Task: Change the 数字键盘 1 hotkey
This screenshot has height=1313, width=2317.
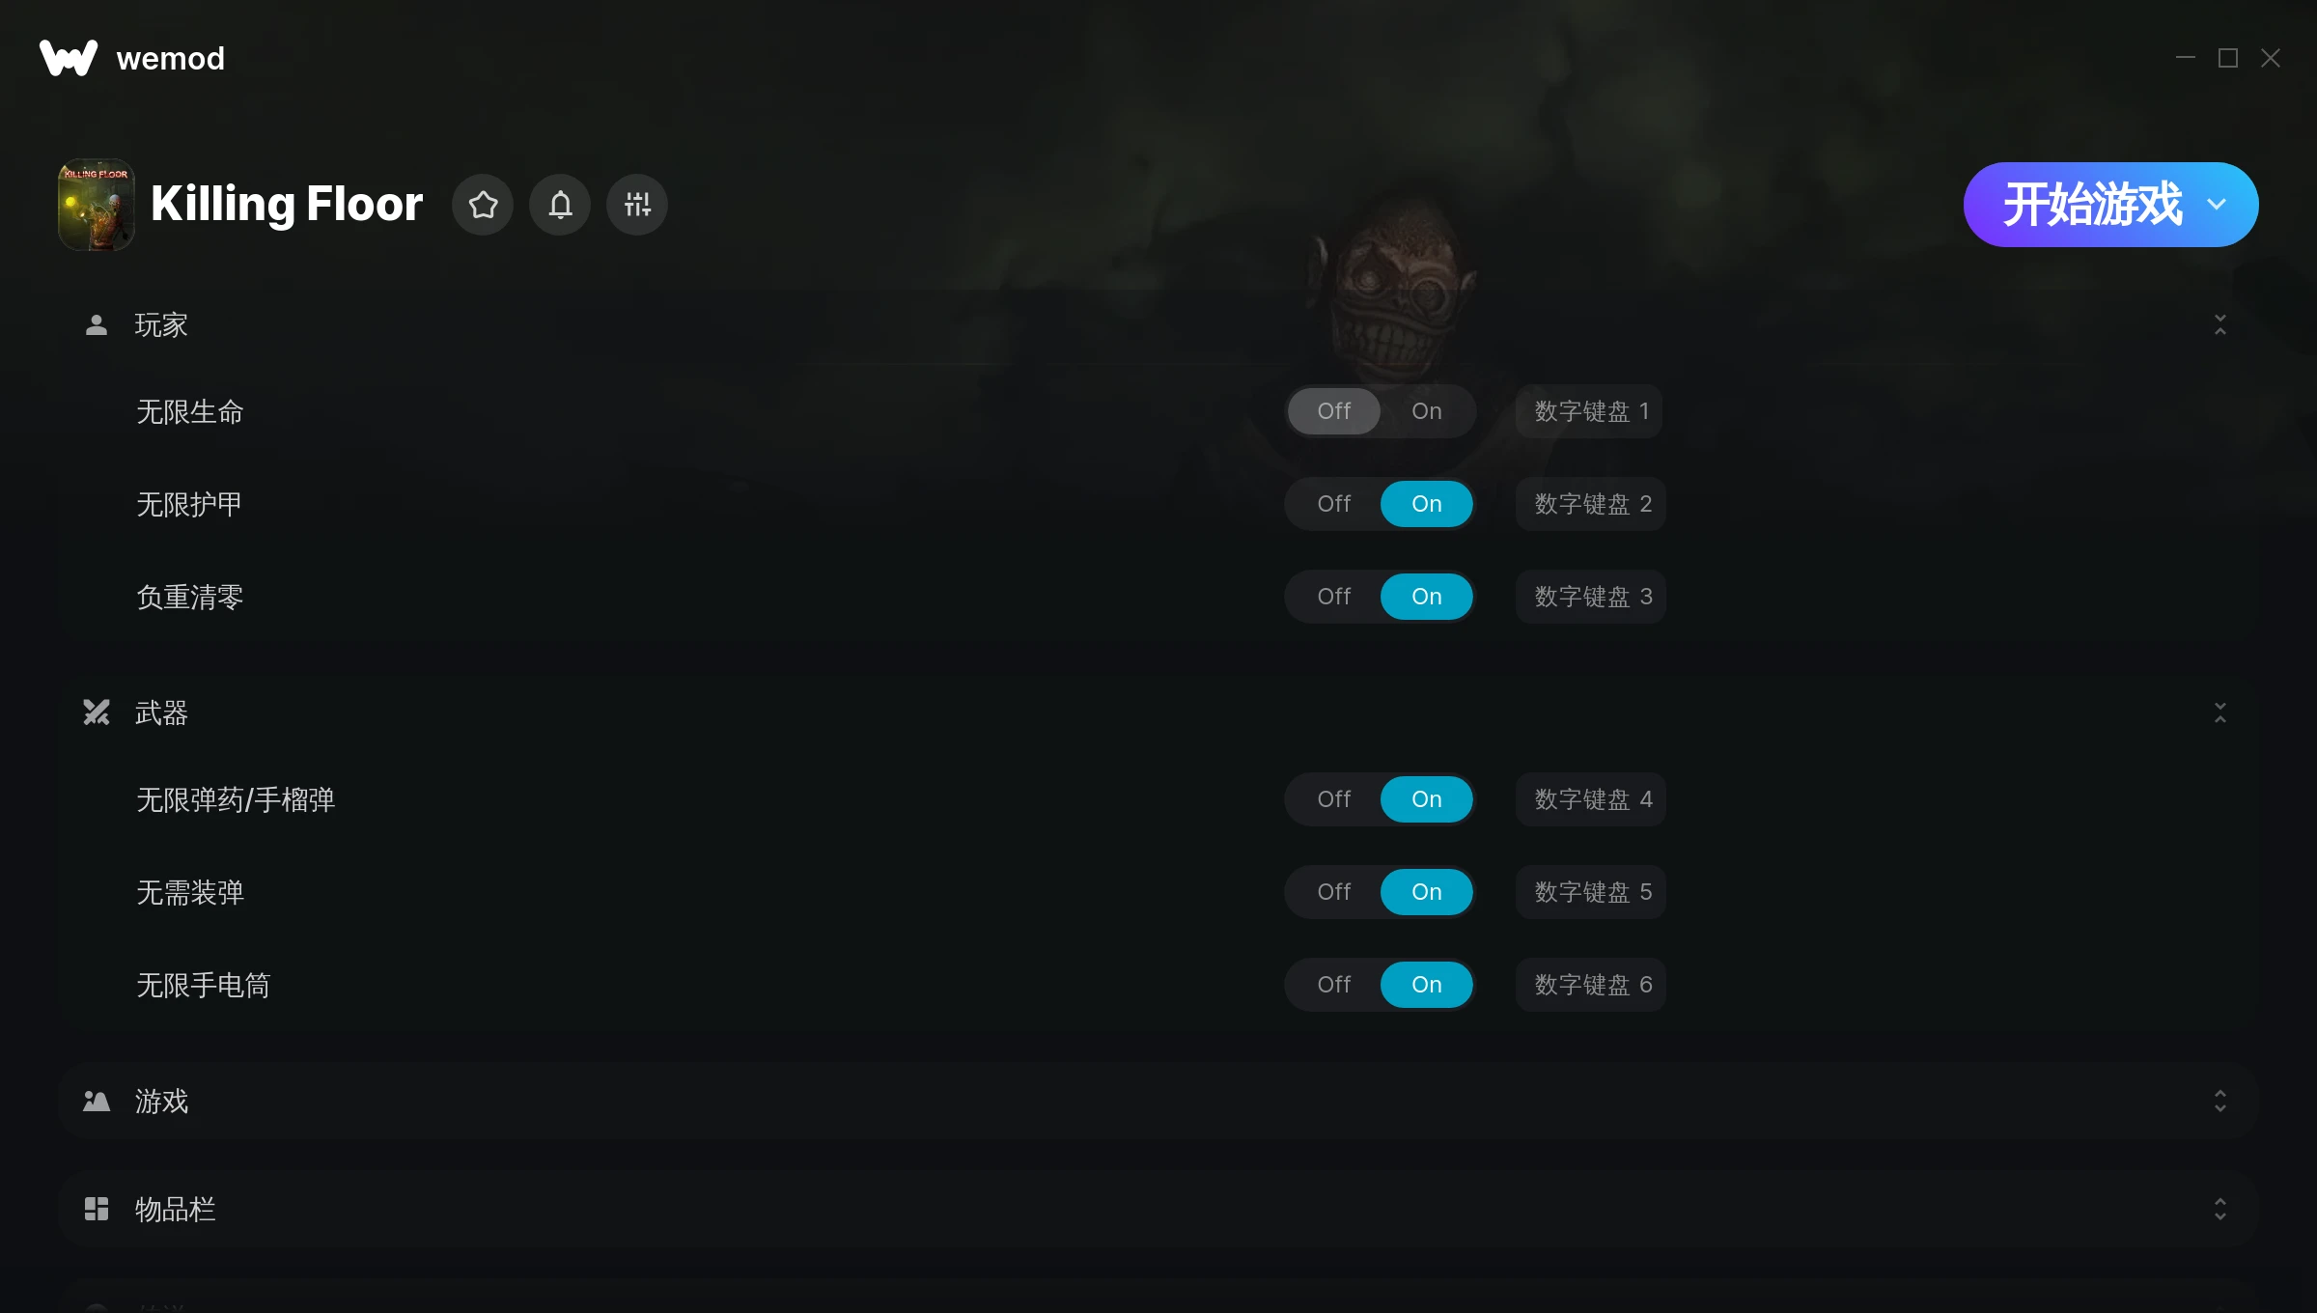Action: click(1589, 411)
